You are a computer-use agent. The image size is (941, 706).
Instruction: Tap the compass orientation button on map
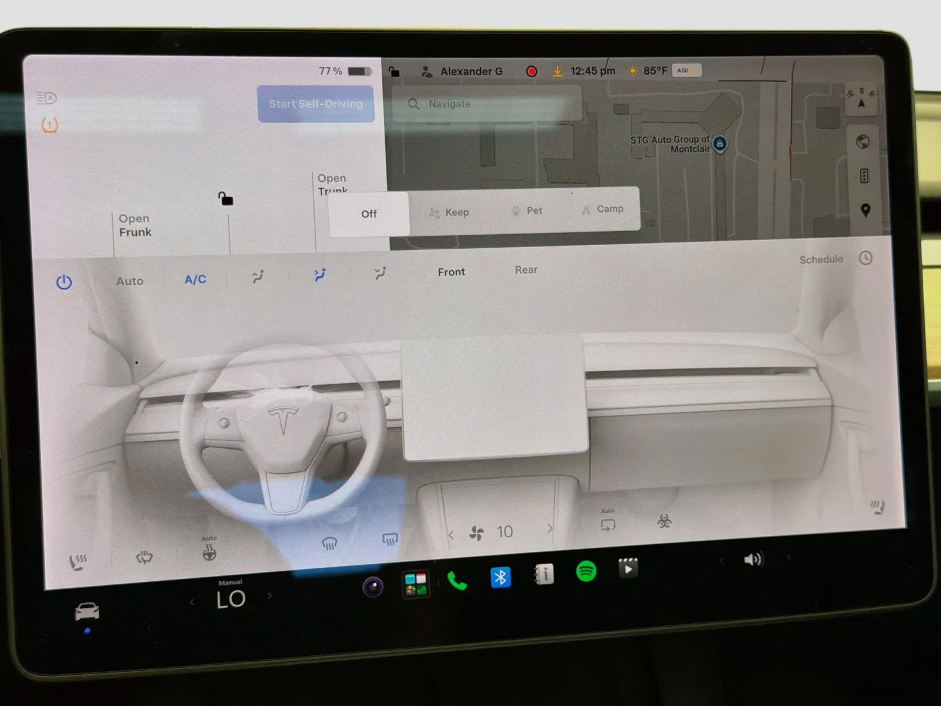point(862,99)
